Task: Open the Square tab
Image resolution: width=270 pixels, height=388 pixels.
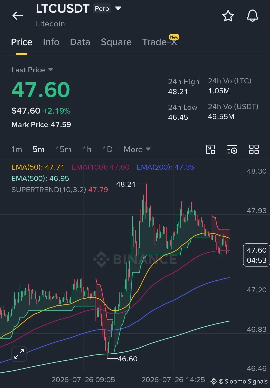Action: pos(116,42)
